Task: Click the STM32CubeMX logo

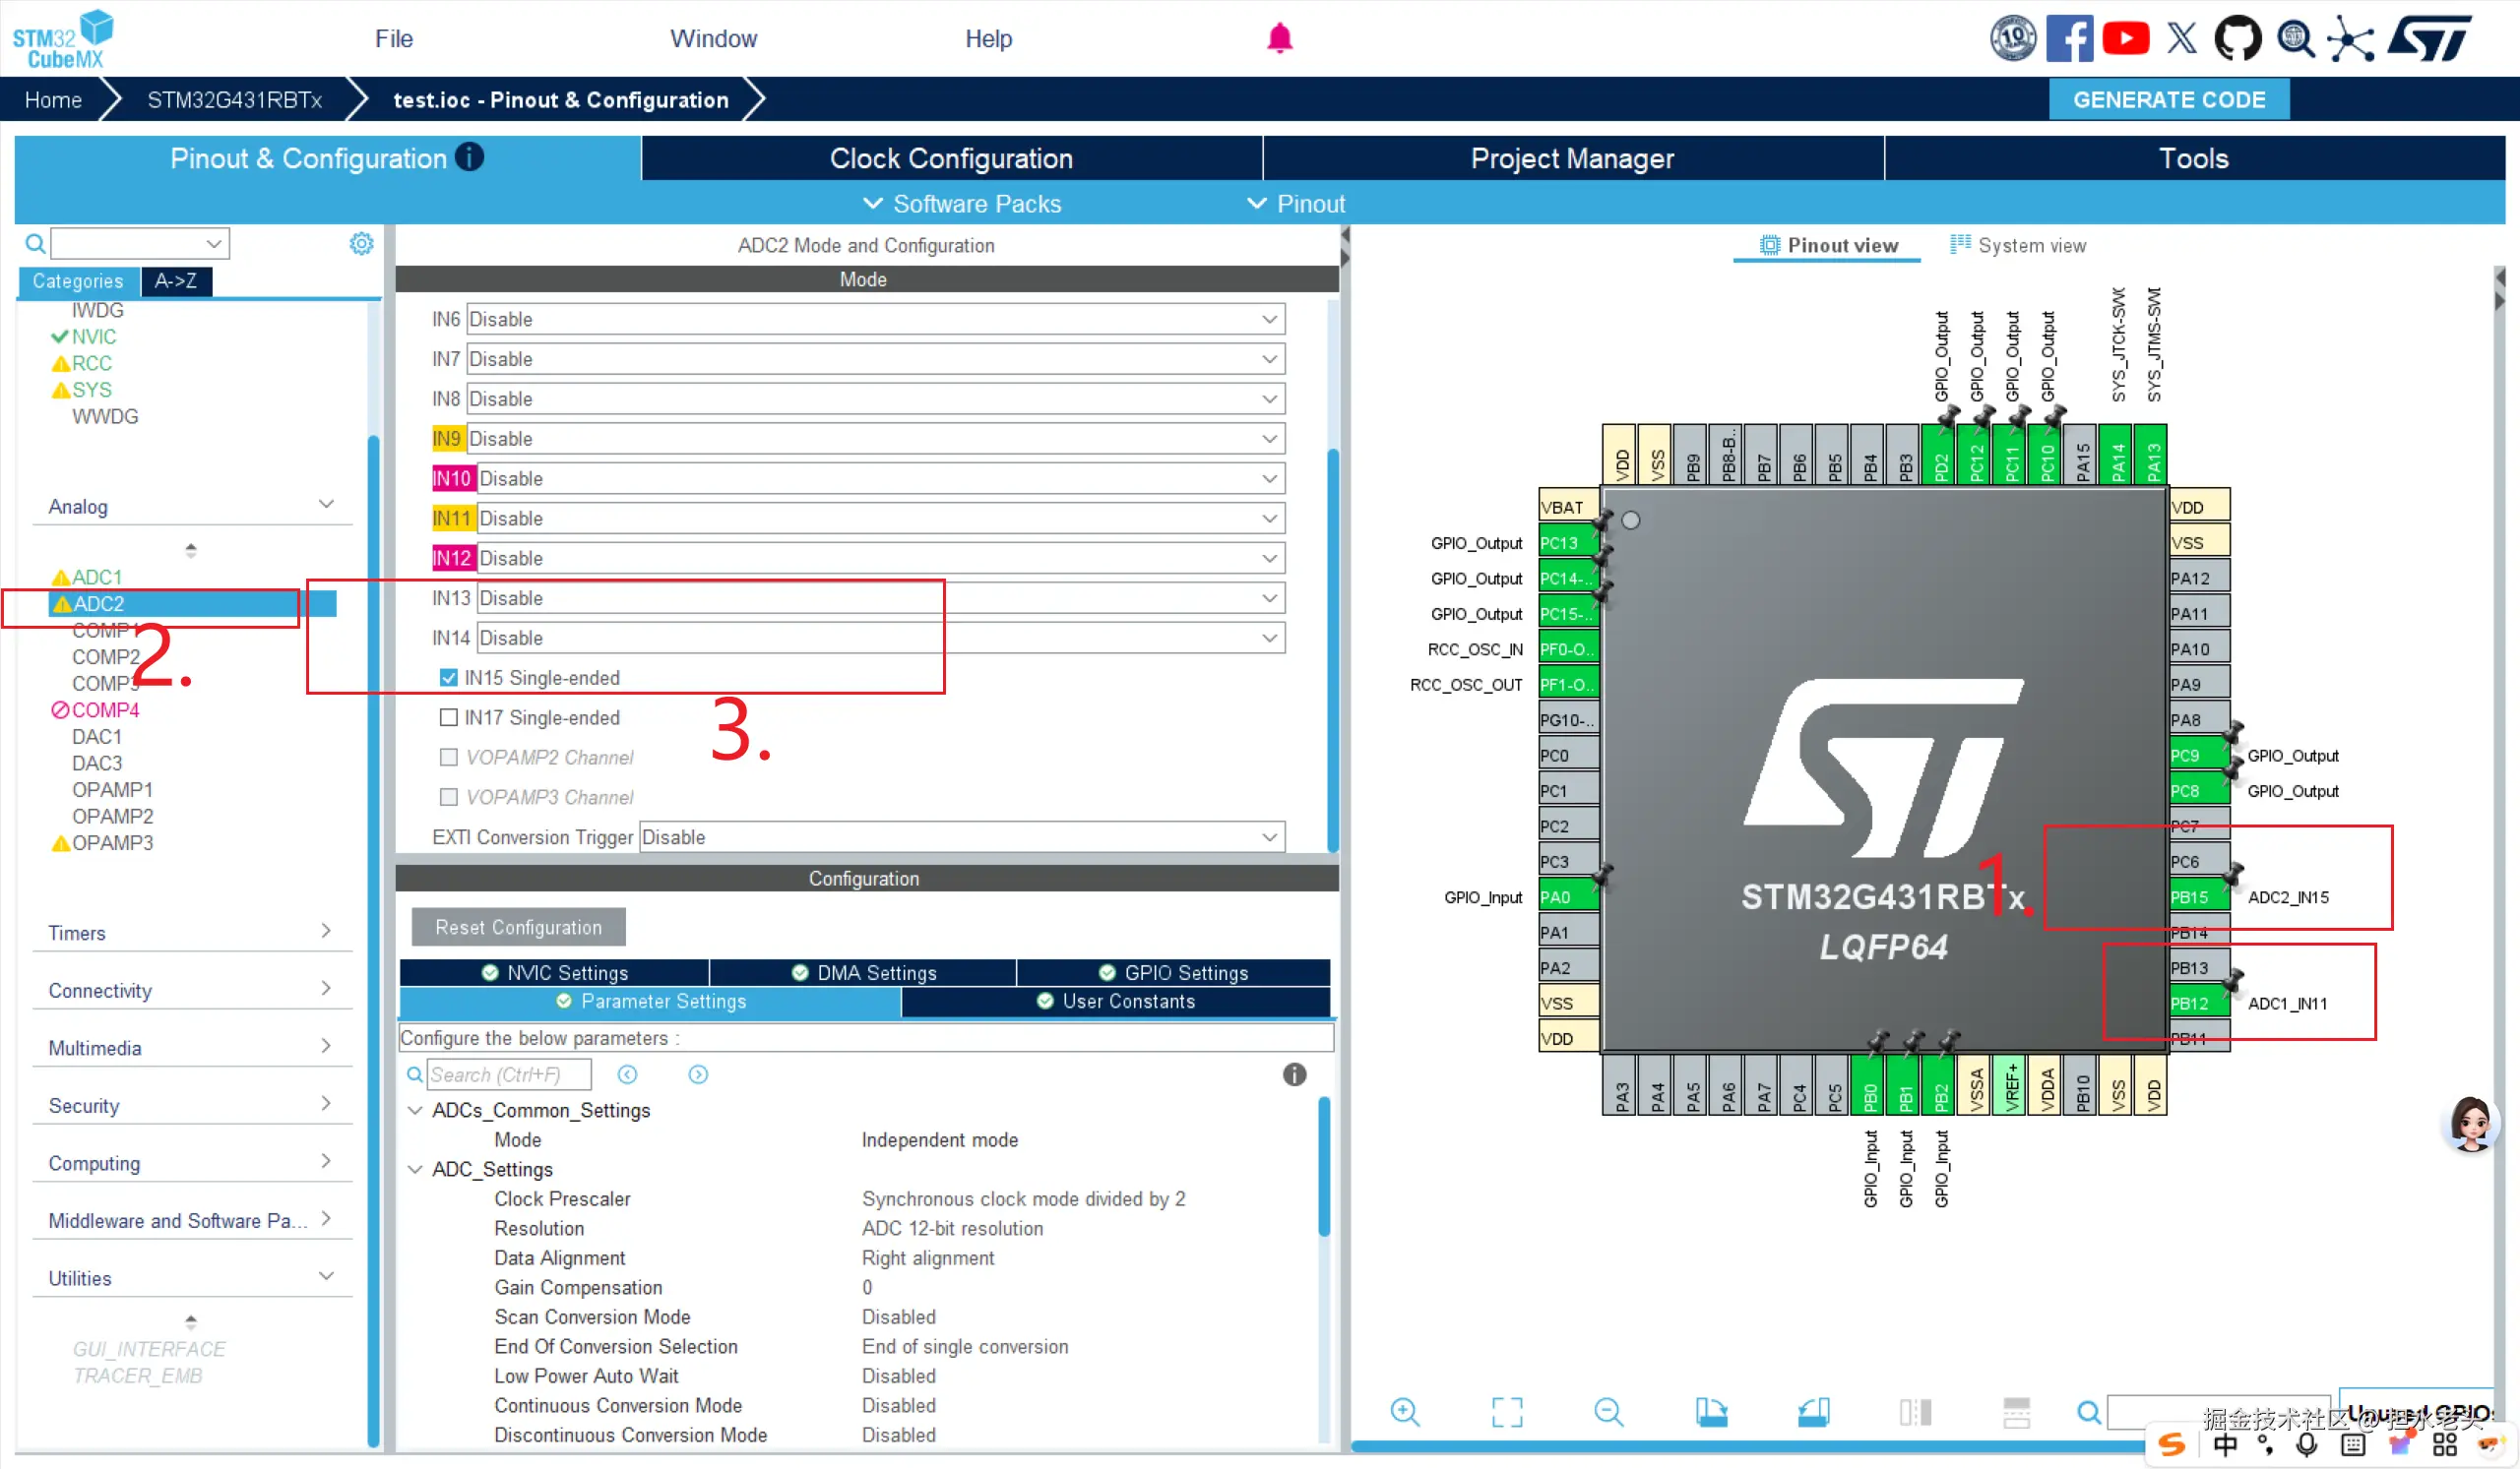Action: [x=62, y=39]
